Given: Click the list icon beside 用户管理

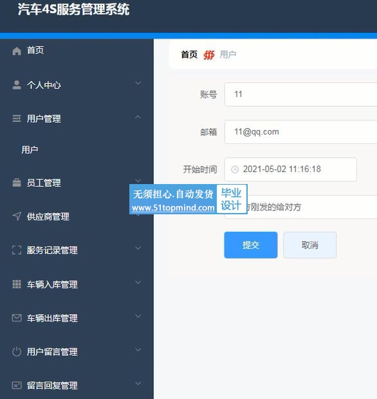Looking at the screenshot, I should click(x=17, y=118).
